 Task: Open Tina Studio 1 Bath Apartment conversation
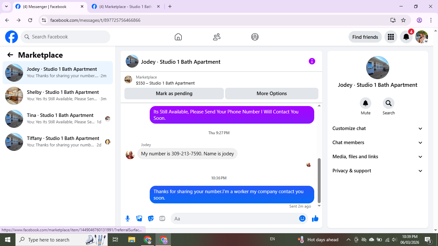click(58, 119)
